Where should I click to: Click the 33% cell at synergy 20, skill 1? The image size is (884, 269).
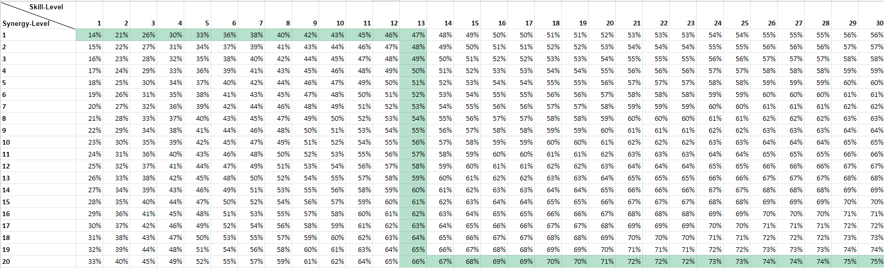[x=94, y=262]
